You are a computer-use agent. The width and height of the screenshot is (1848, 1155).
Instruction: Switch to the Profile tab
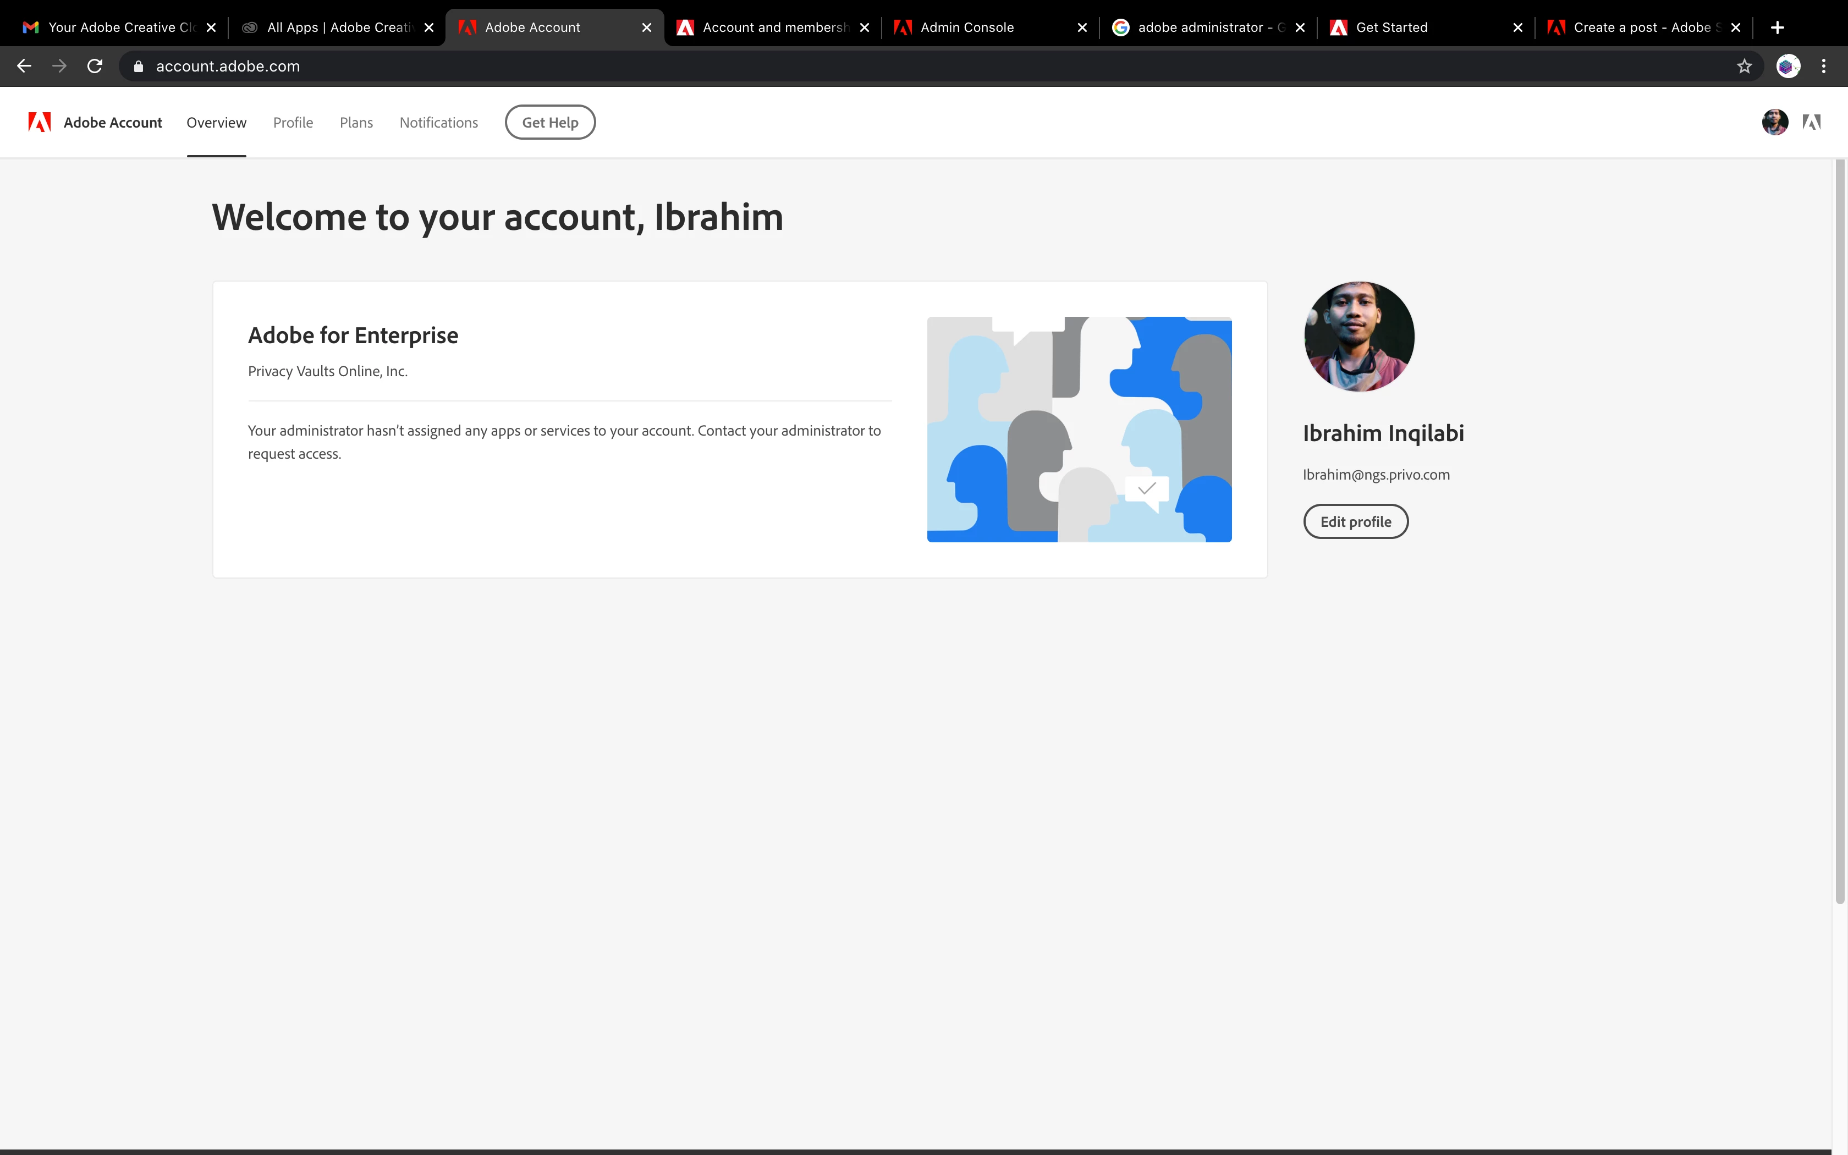[x=293, y=122]
